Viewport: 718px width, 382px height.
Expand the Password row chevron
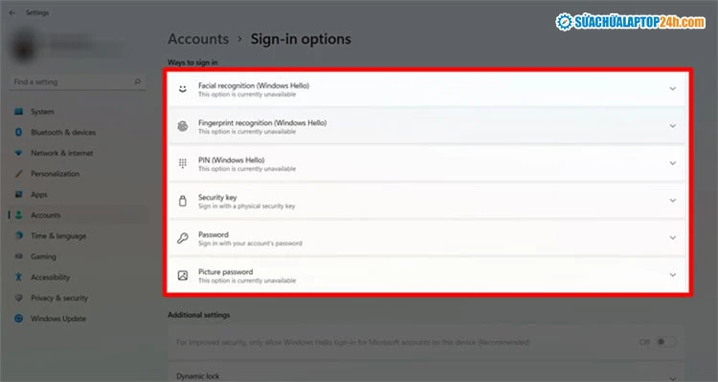click(672, 238)
